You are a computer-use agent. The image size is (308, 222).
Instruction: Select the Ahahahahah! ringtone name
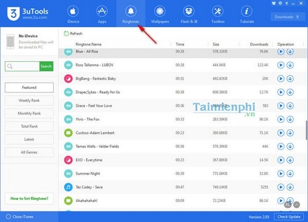(x=86, y=201)
